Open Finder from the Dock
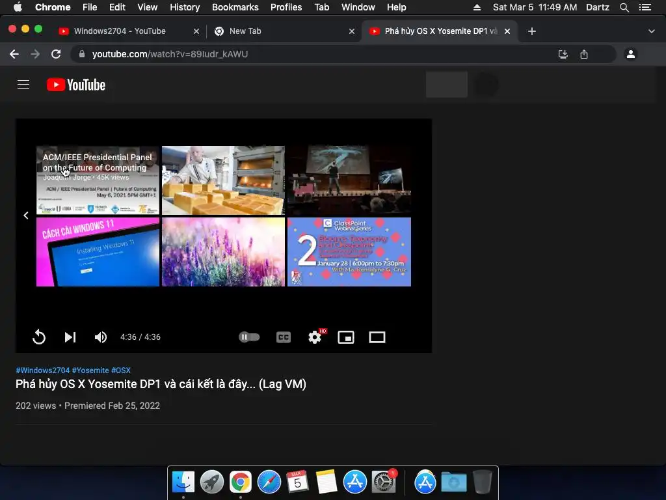This screenshot has height=500, width=666. pos(183,482)
